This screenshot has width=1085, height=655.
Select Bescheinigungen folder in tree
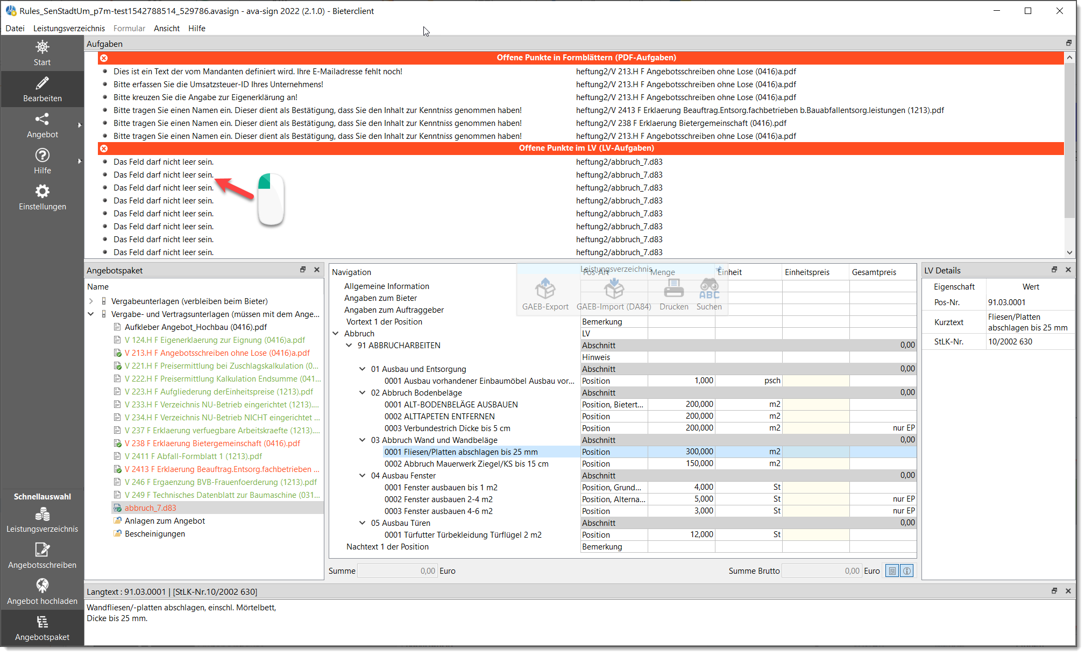tap(155, 533)
